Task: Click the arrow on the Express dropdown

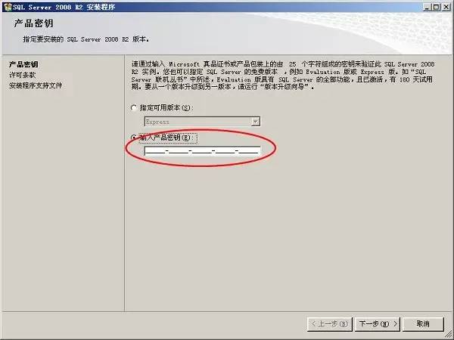Action: [x=255, y=122]
